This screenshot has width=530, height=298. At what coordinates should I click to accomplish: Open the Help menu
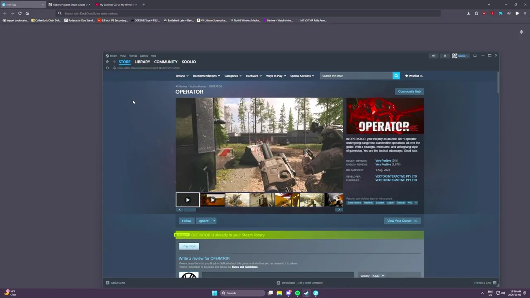153,56
